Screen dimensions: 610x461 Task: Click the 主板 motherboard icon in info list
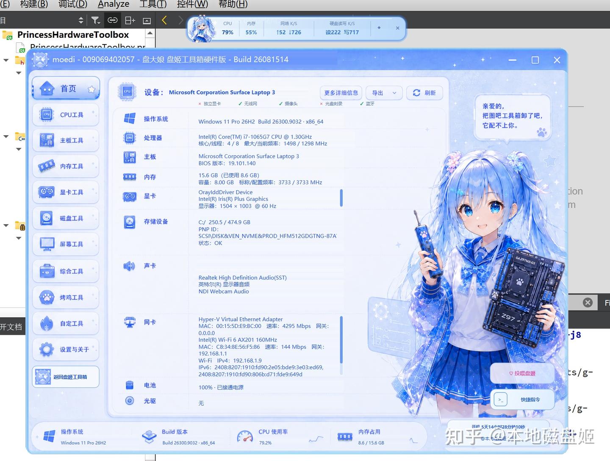pyautogui.click(x=130, y=157)
